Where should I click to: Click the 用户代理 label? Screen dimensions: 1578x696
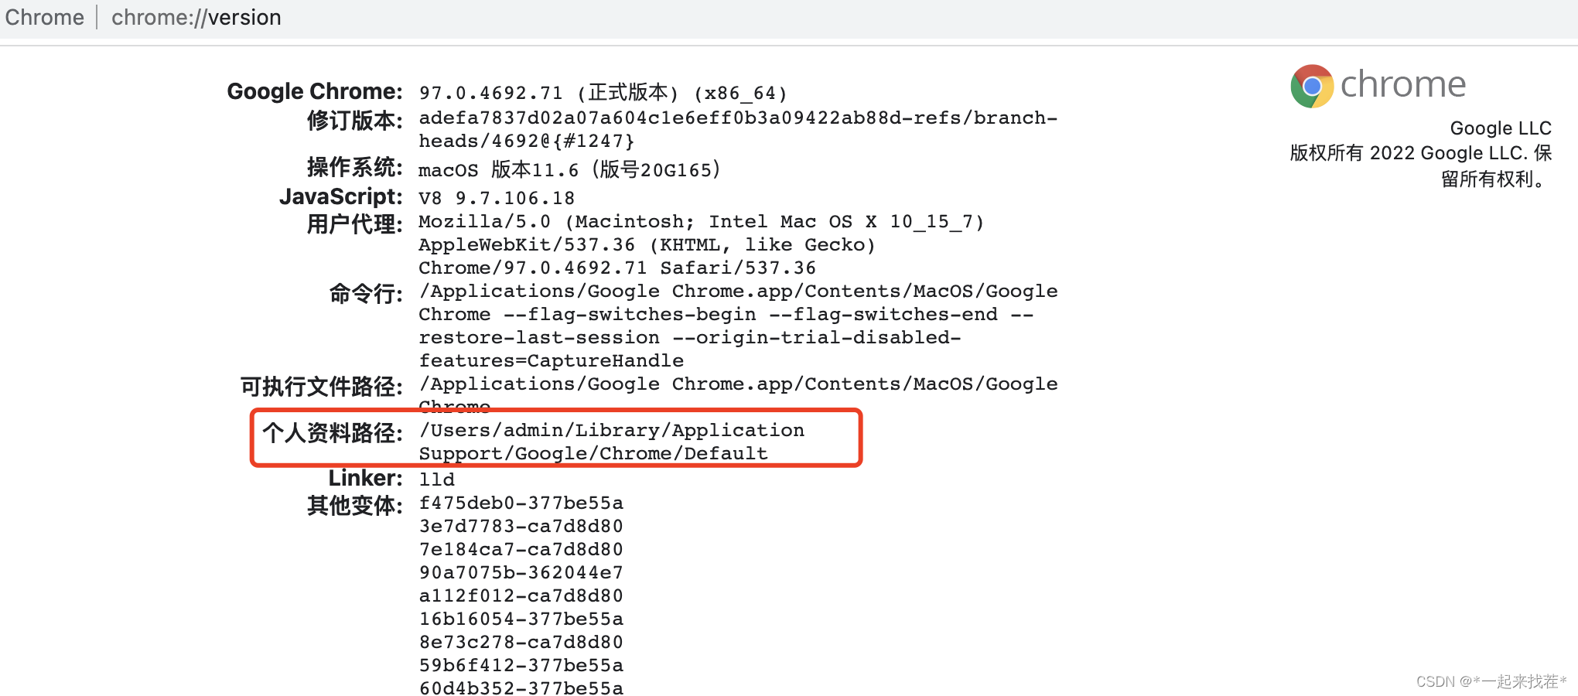pyautogui.click(x=355, y=224)
